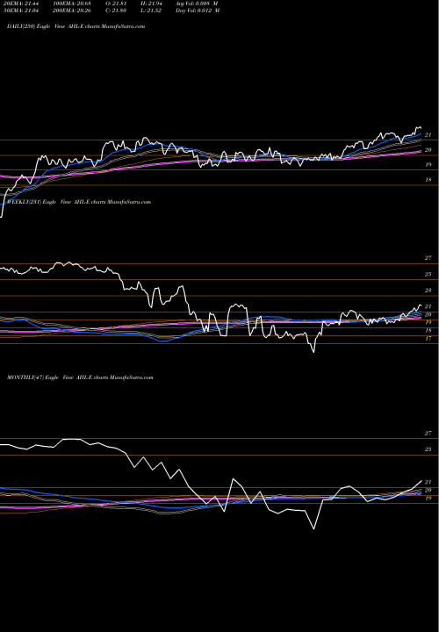Click price label 18 on daily chart axis
439x632 pixels.
pos(428,180)
